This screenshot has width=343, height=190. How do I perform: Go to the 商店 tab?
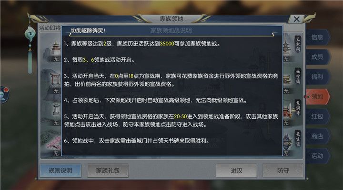[x=317, y=136]
